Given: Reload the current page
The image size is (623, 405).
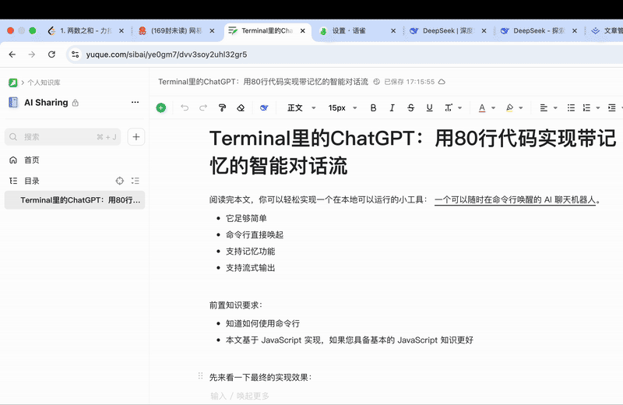Looking at the screenshot, I should point(51,55).
